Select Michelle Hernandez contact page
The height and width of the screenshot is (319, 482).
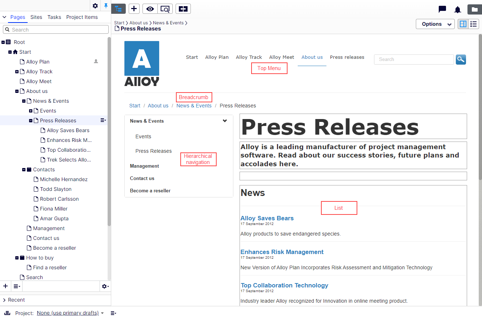(x=64, y=179)
